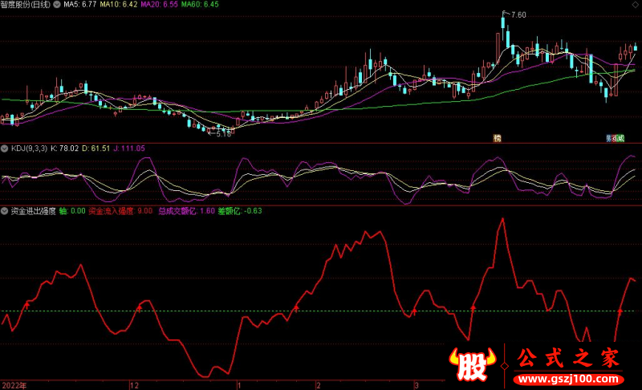Select the 1 month mark on the time axis
Screen dimensions: 642x390
(x=238, y=385)
